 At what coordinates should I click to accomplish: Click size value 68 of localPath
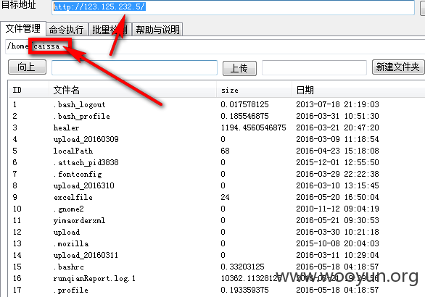[226, 151]
